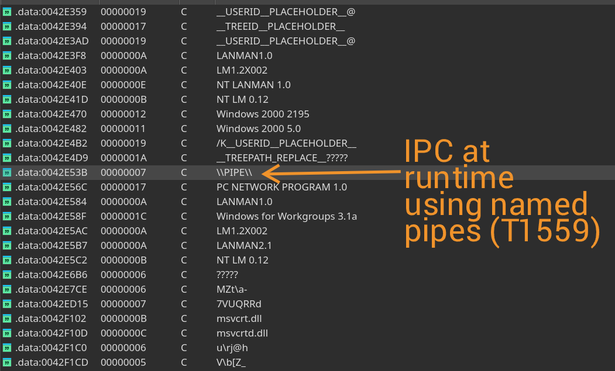The image size is (615, 371).
Task: Select the Windows 2000 5.0 string
Action: point(245,129)
